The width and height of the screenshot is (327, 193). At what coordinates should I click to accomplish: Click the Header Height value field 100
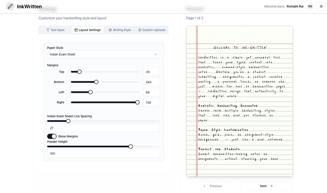click(104, 153)
